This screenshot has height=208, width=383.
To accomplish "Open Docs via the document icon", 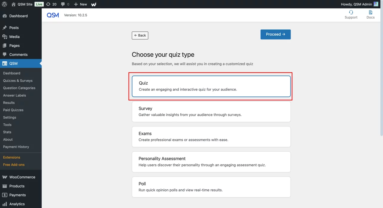I will pyautogui.click(x=370, y=13).
